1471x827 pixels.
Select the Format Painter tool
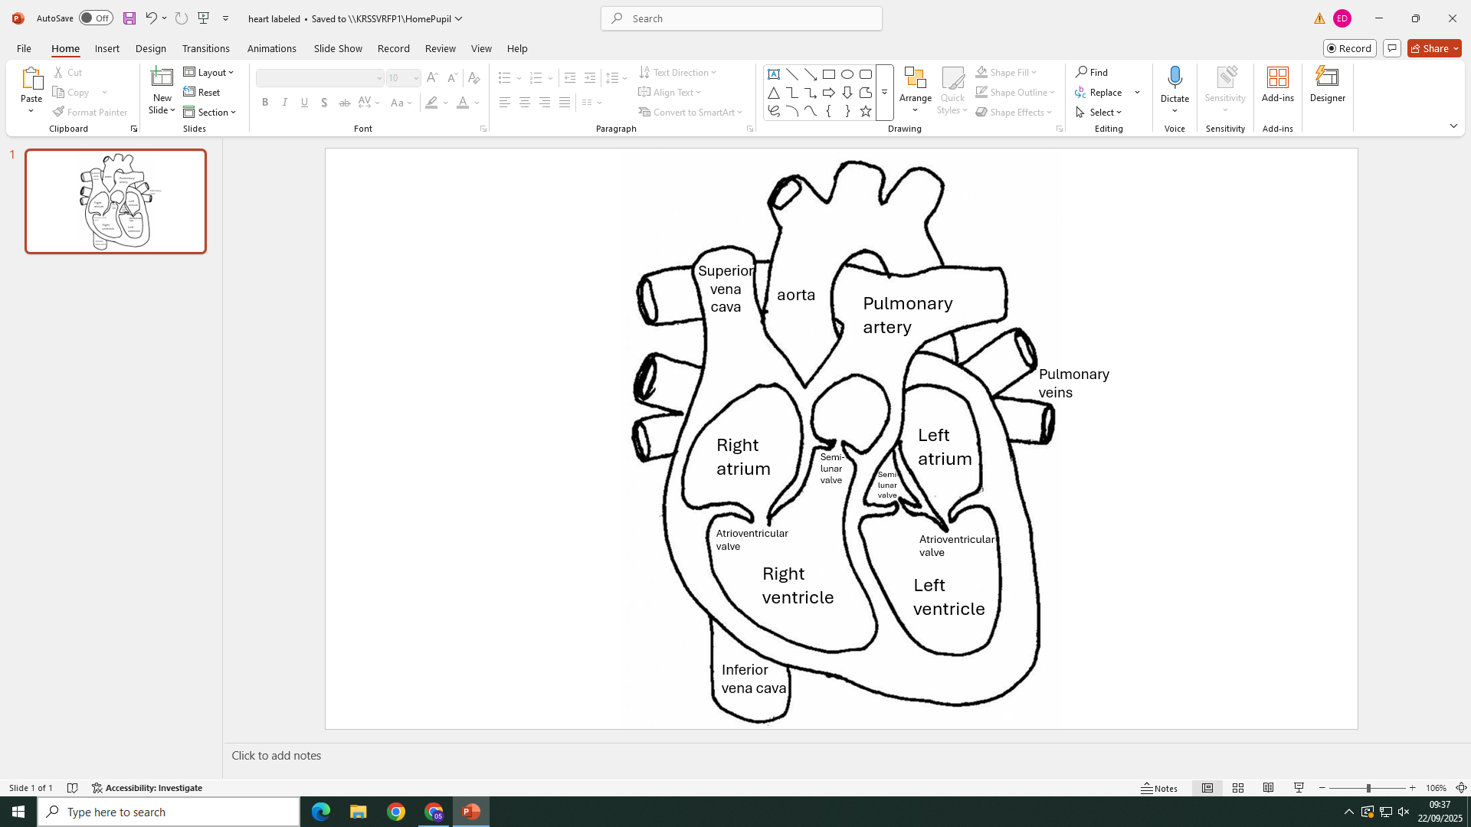90,112
